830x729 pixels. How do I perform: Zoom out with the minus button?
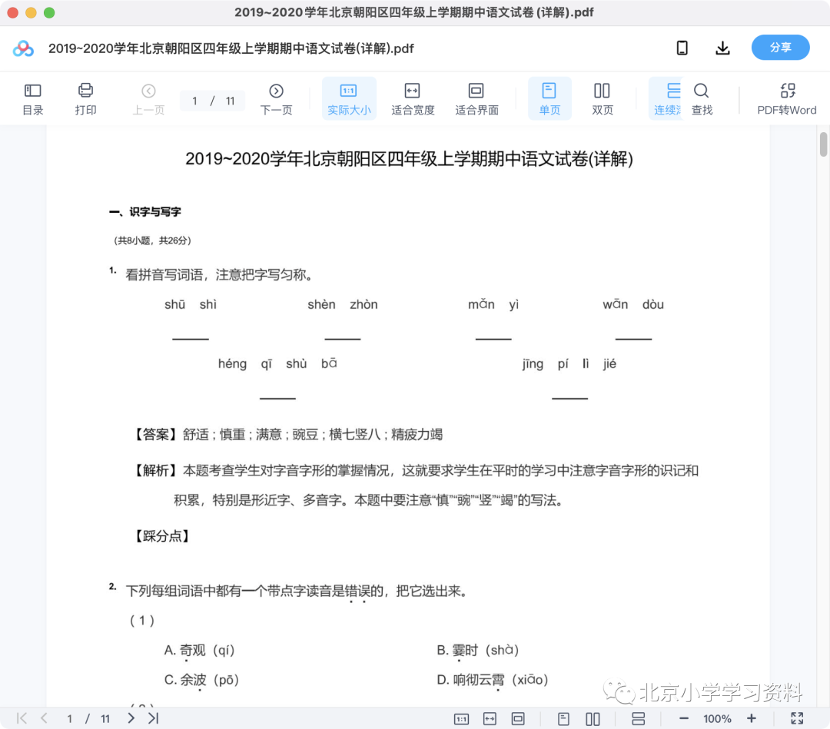click(x=683, y=718)
